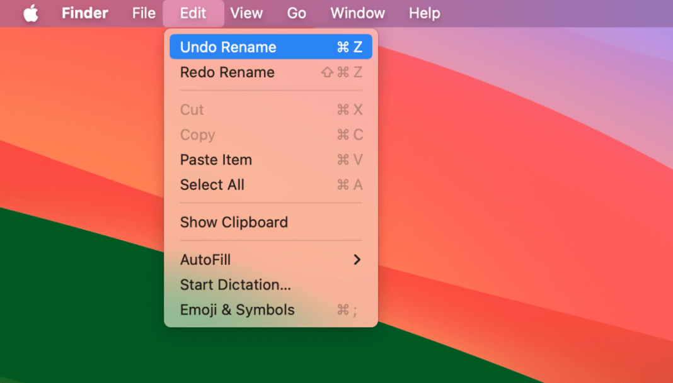Start Dictation from the Edit menu
This screenshot has height=383, width=673.
pyautogui.click(x=235, y=284)
